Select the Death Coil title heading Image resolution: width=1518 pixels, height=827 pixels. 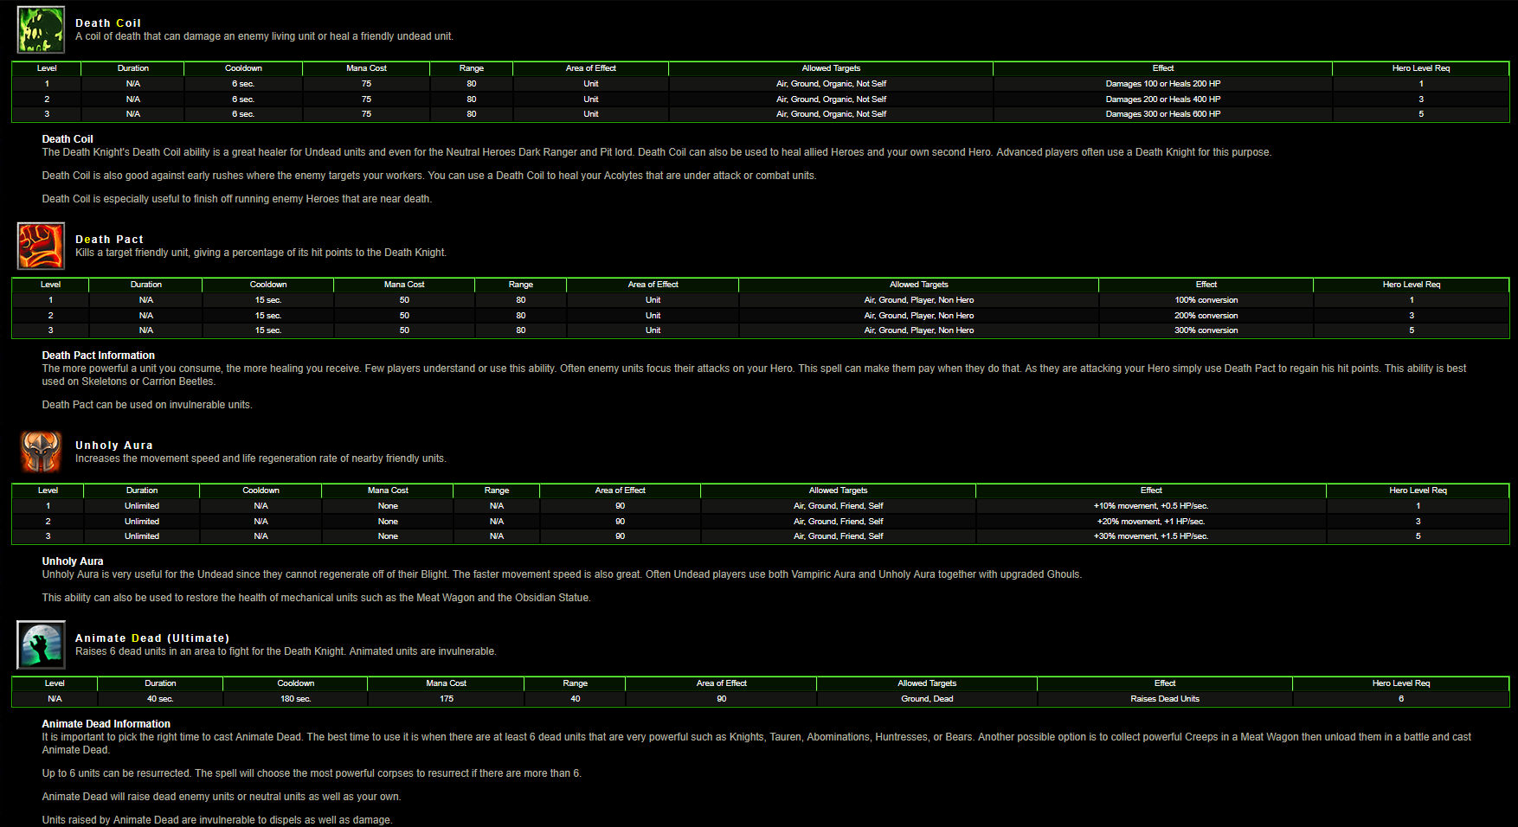108,23
